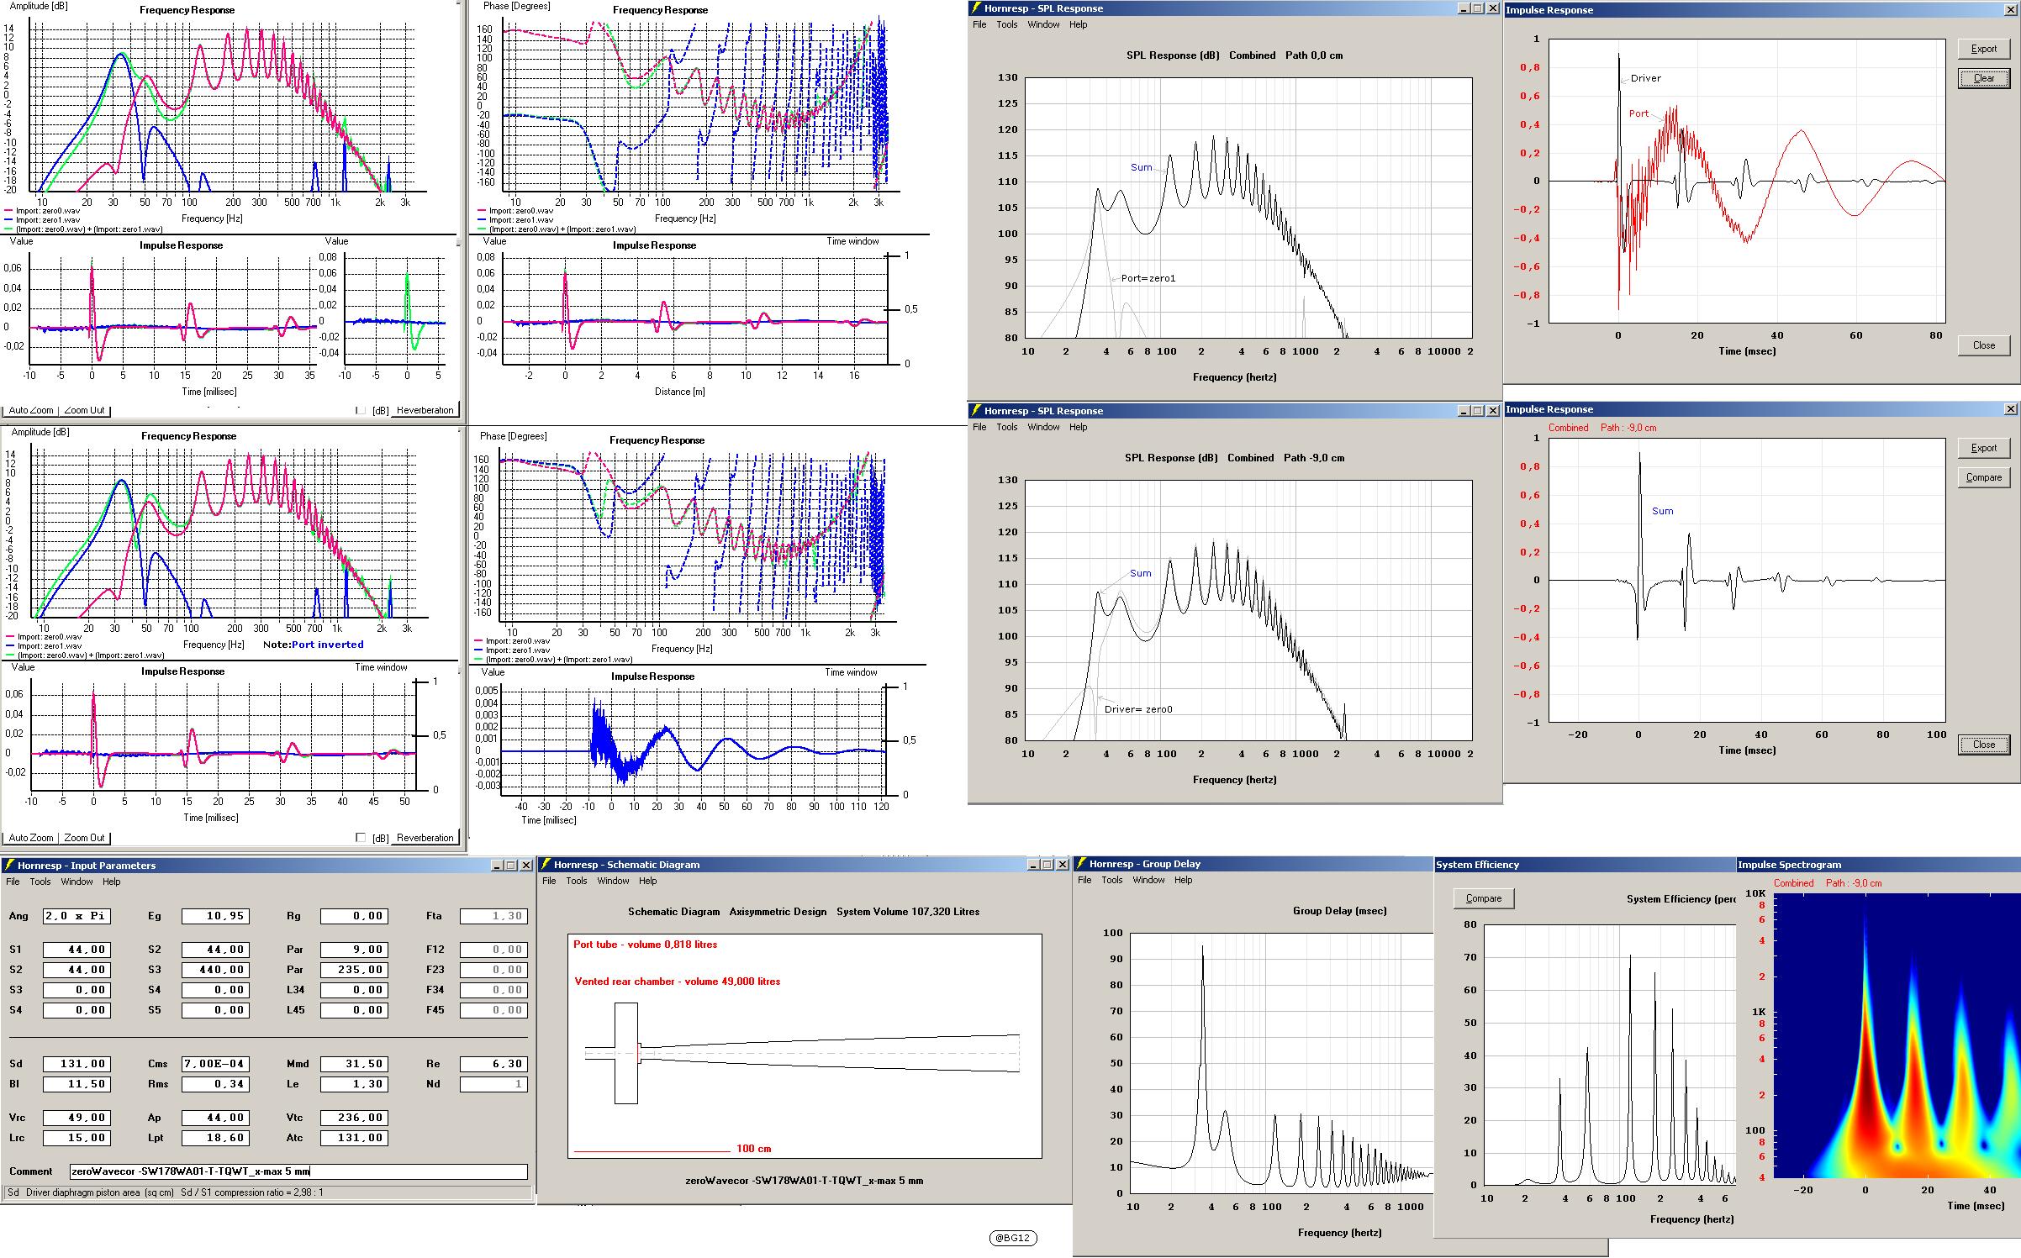Click Close in the top Impulse Response window
This screenshot has height=1258, width=2021.
pyautogui.click(x=1983, y=345)
